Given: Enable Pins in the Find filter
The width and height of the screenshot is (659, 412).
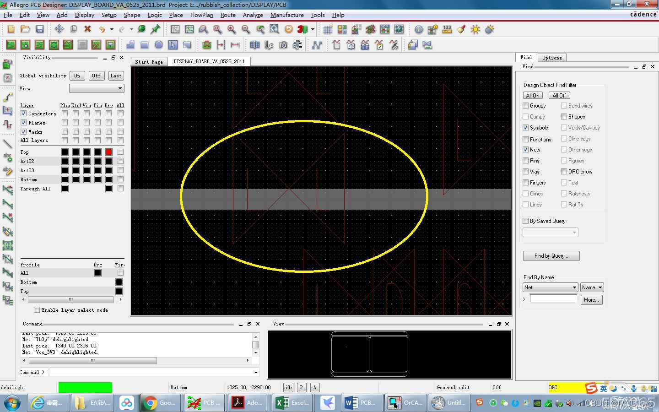Looking at the screenshot, I should point(525,160).
